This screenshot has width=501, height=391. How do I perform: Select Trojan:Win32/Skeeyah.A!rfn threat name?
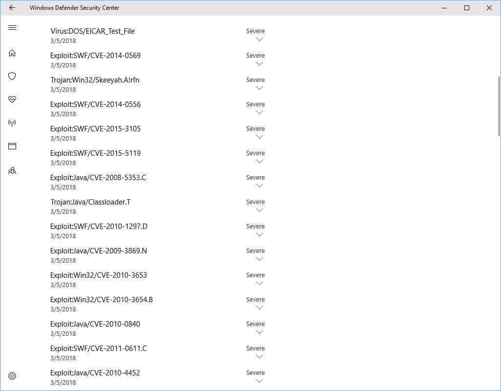(95, 80)
